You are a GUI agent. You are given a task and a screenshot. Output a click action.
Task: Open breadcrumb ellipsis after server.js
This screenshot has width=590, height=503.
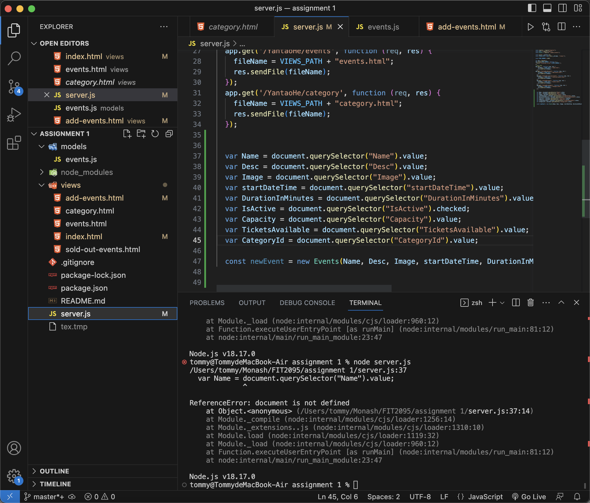point(242,44)
